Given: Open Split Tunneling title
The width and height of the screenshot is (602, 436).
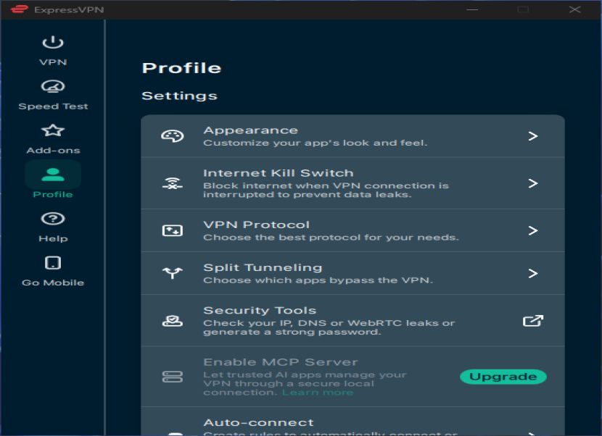Looking at the screenshot, I should tap(263, 267).
